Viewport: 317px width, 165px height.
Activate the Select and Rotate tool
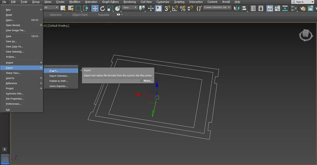[x=102, y=8]
